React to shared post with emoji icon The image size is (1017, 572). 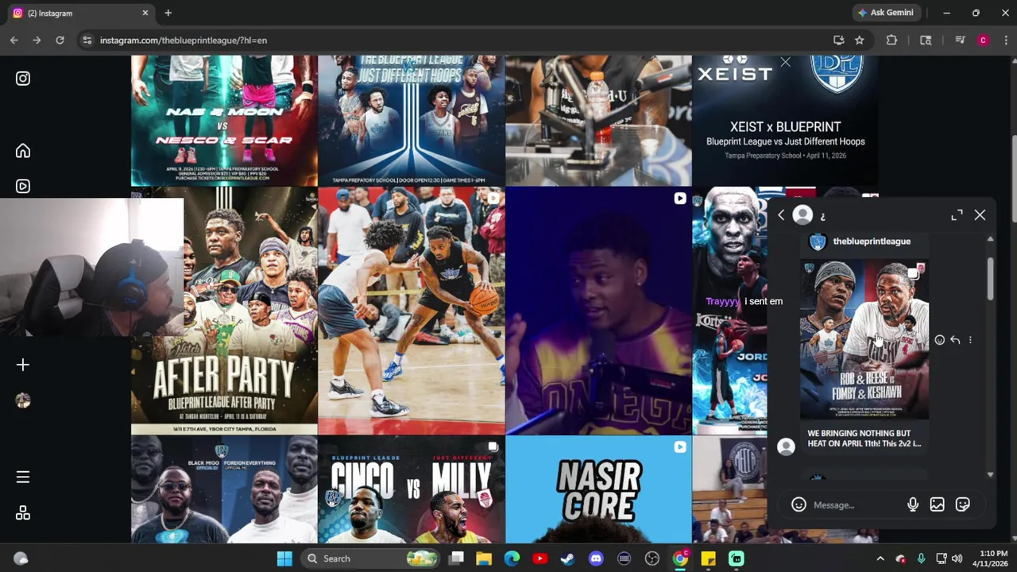pos(940,340)
